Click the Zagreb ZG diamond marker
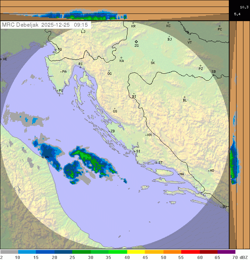The width and height of the screenshot is (250, 260). 136,42
